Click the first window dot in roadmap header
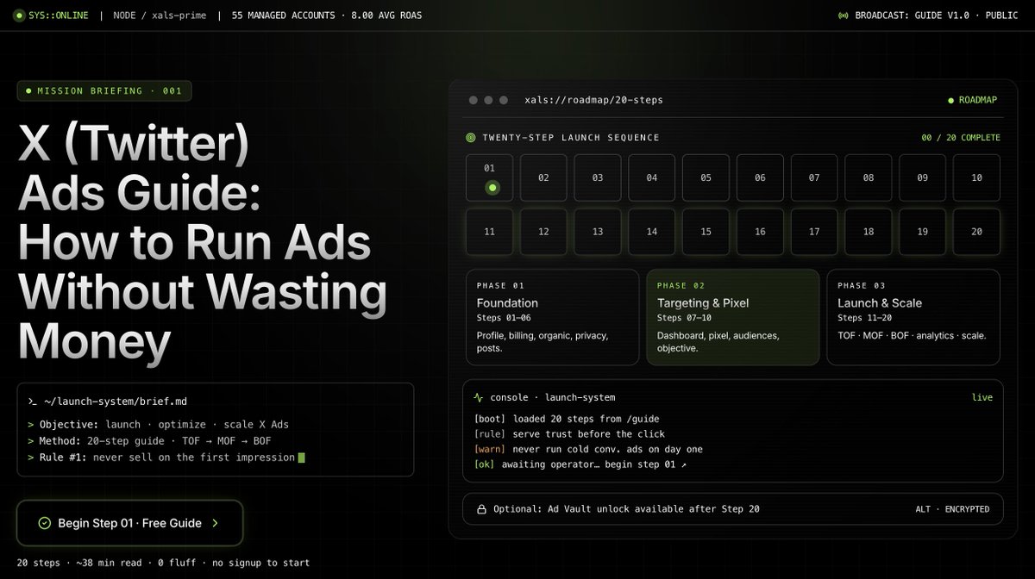Screen dimensions: 1035x579 coord(474,100)
